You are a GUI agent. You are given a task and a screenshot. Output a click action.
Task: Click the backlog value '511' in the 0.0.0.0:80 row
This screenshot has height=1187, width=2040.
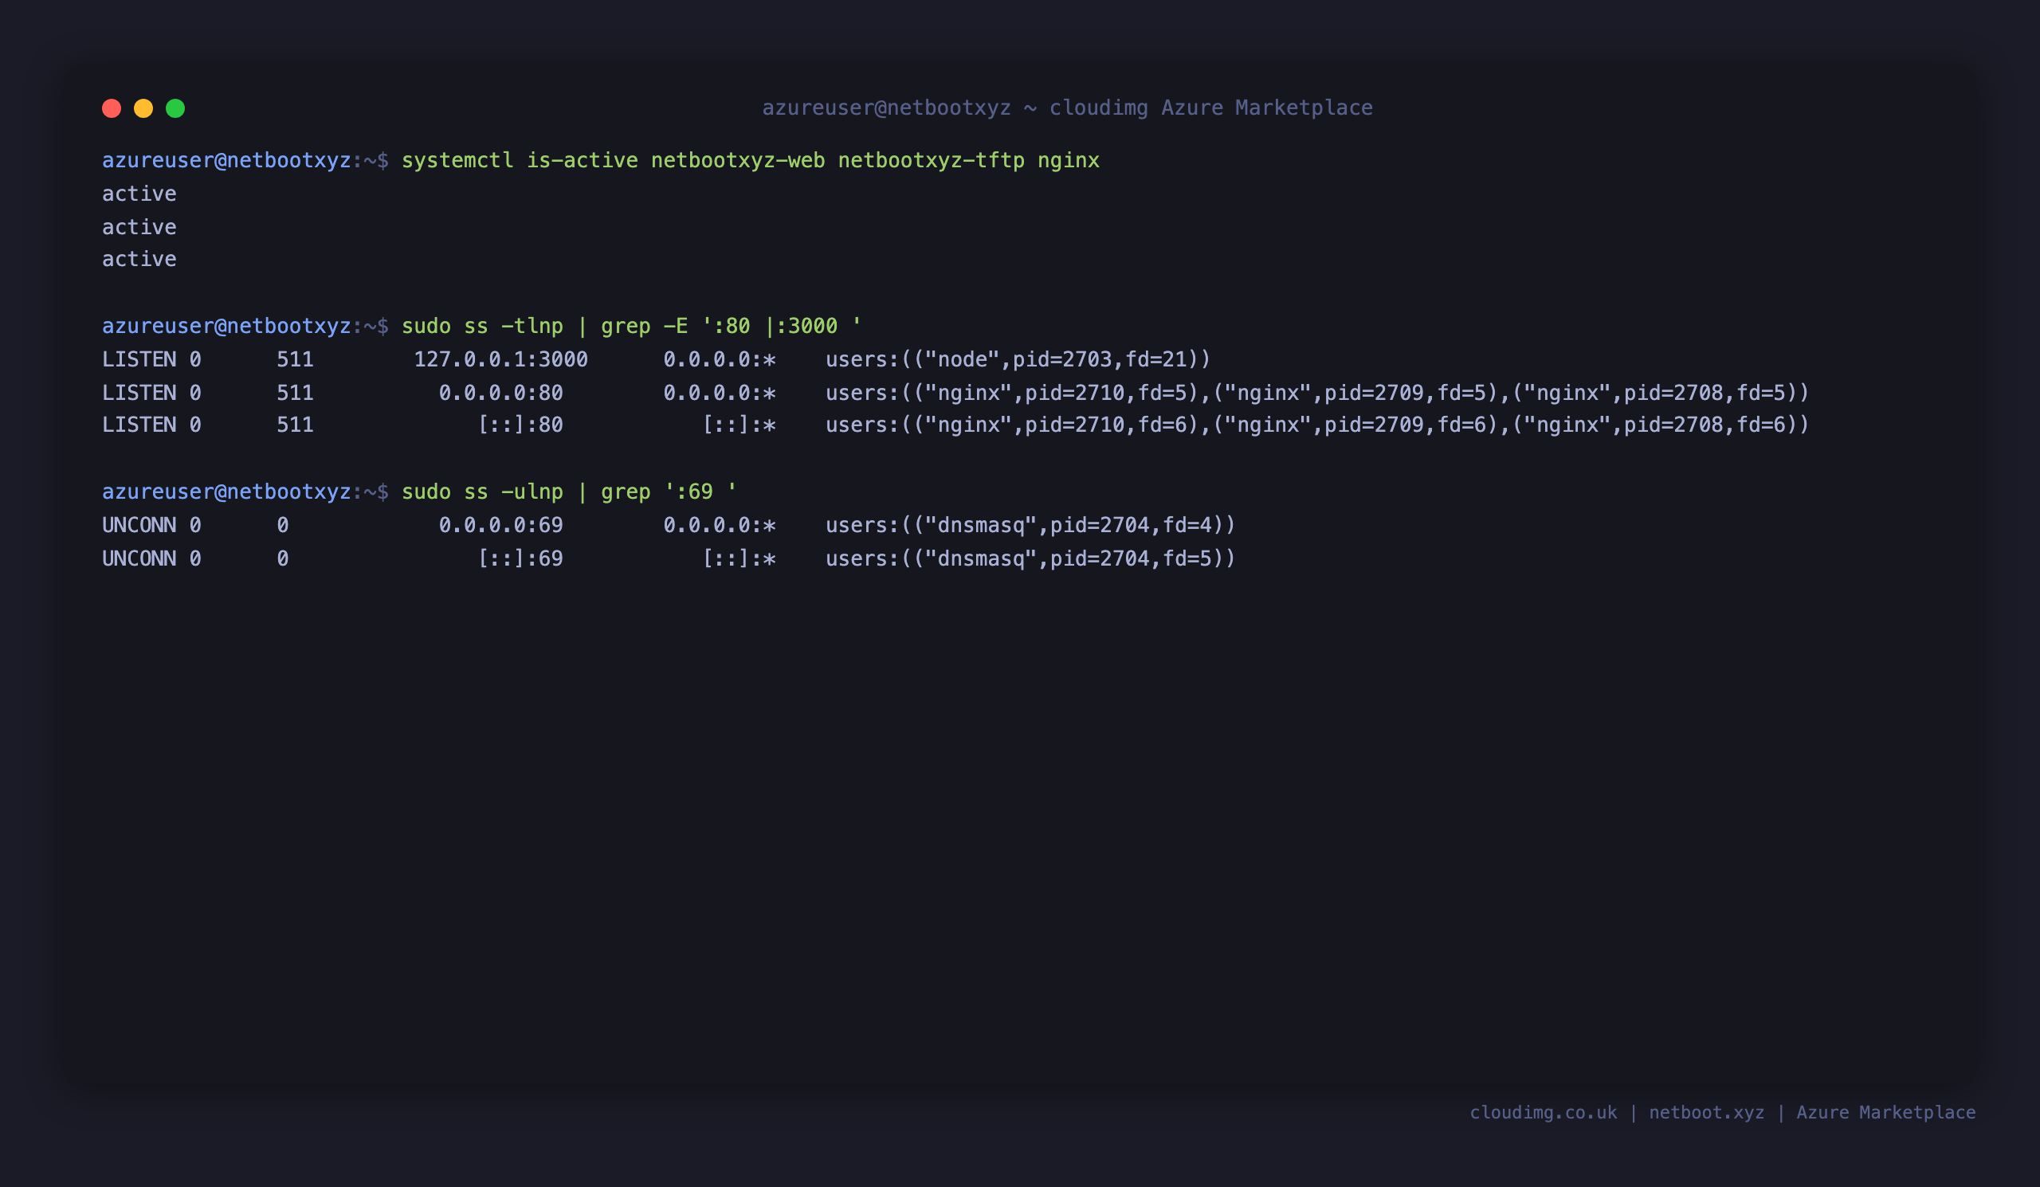coord(295,393)
